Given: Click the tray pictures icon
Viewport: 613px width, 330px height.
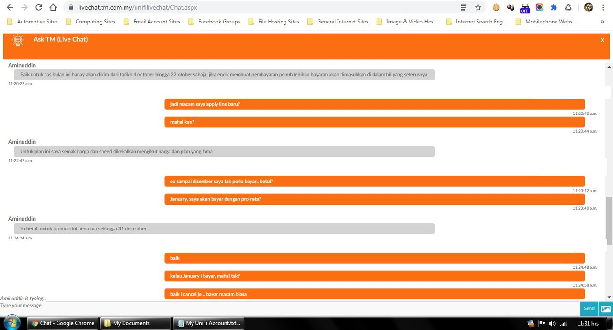Looking at the screenshot, I should (531, 323).
